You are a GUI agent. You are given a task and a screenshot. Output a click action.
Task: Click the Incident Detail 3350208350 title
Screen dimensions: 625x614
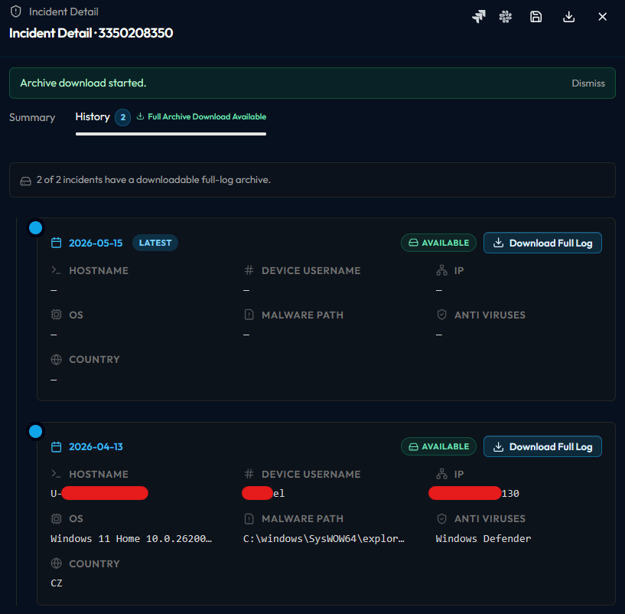[91, 33]
